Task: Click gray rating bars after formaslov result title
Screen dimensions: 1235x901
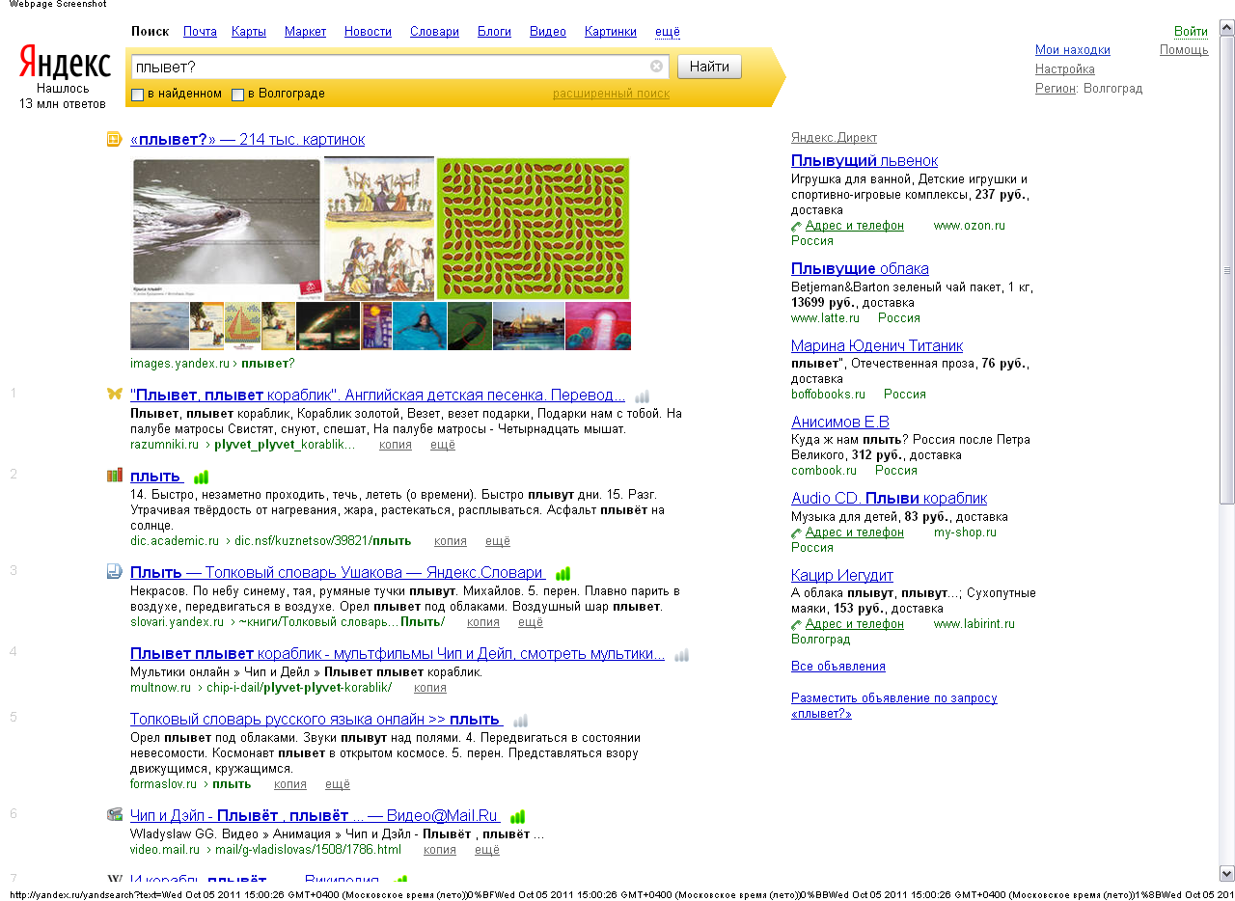Action: [x=521, y=721]
